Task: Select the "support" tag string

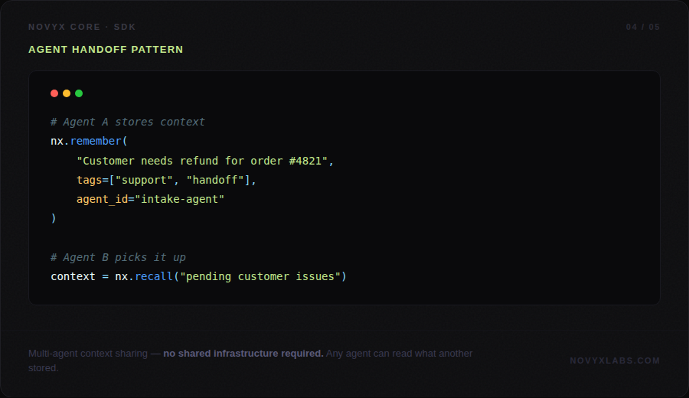Action: click(144, 180)
